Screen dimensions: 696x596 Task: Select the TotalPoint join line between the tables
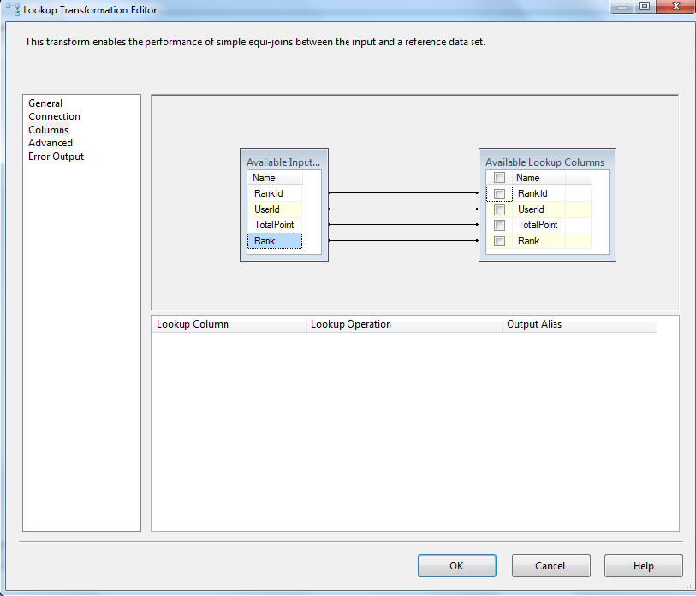(x=403, y=224)
